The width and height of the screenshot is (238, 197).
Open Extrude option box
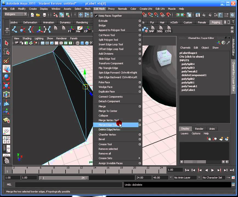click(140, 21)
